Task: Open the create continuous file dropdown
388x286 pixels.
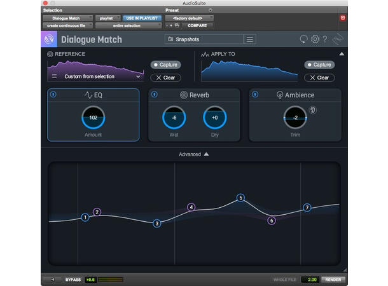Action: pyautogui.click(x=68, y=25)
